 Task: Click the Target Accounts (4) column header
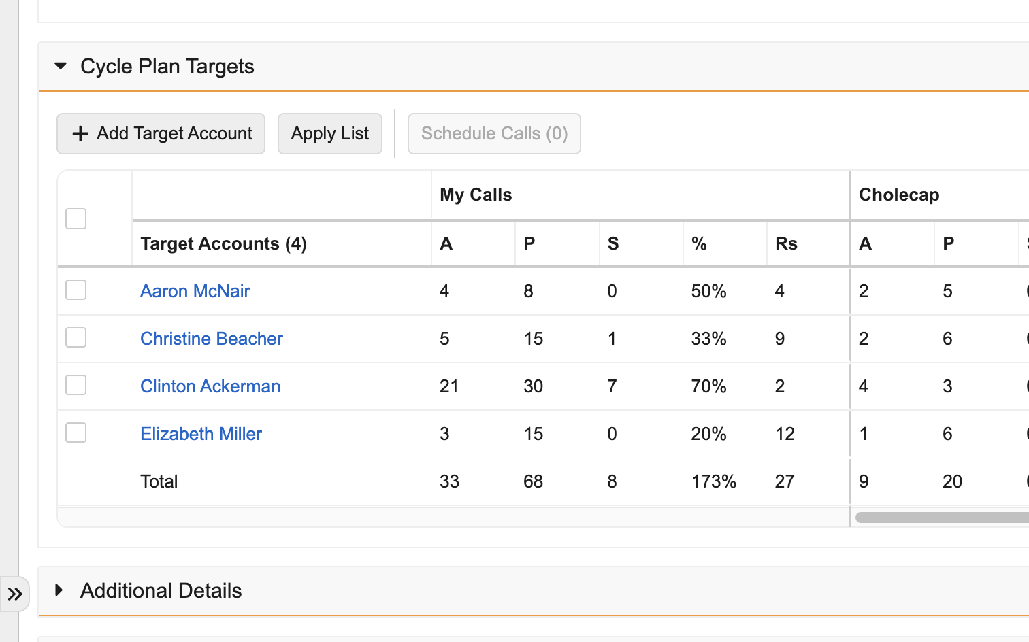point(223,243)
